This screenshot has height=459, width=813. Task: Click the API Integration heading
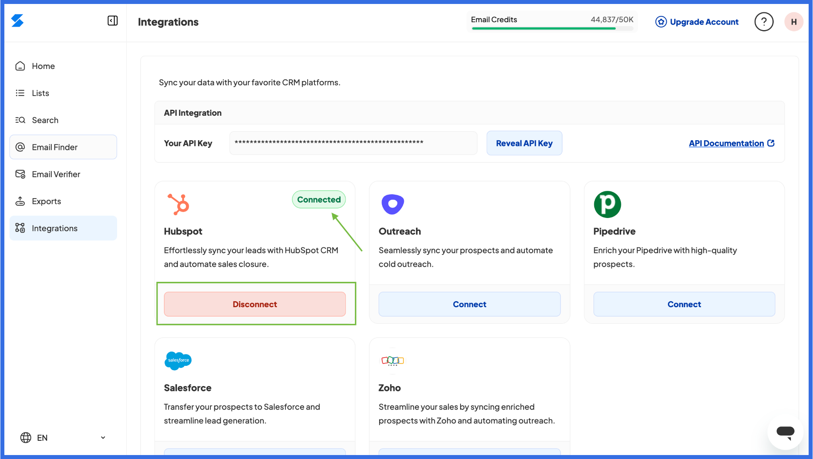(193, 113)
